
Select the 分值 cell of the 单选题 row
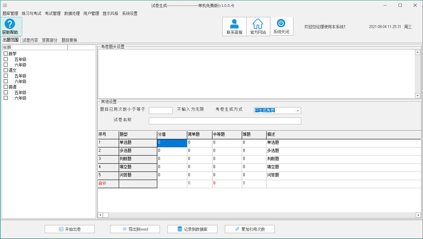[172, 142]
